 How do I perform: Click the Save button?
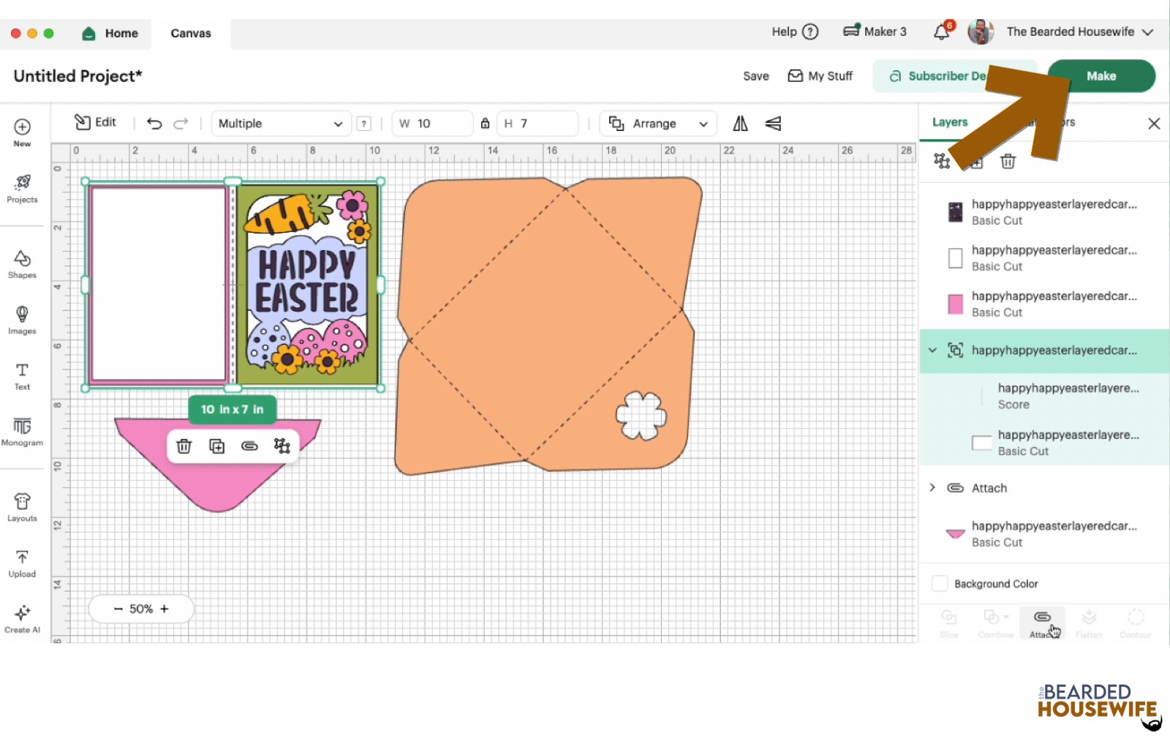[x=756, y=76]
